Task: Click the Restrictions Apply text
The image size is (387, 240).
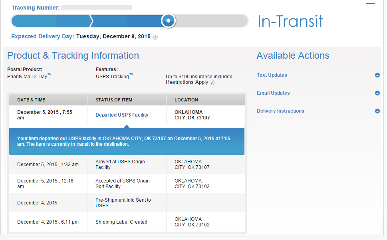Action: pos(187,82)
